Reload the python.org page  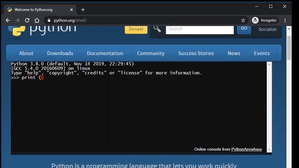[27, 20]
